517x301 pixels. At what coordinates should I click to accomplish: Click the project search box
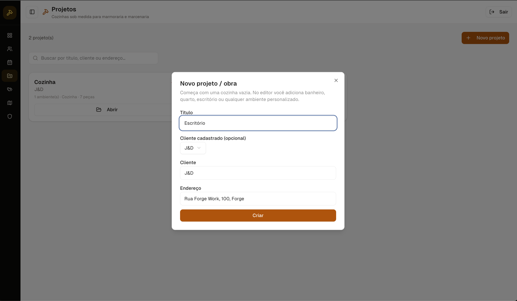pyautogui.click(x=93, y=58)
